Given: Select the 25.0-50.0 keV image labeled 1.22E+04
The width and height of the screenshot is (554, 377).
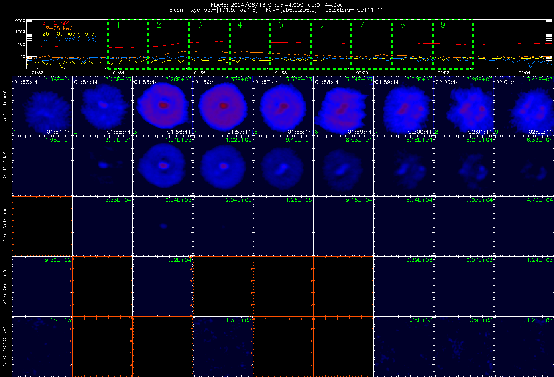Looking at the screenshot, I should click(163, 286).
